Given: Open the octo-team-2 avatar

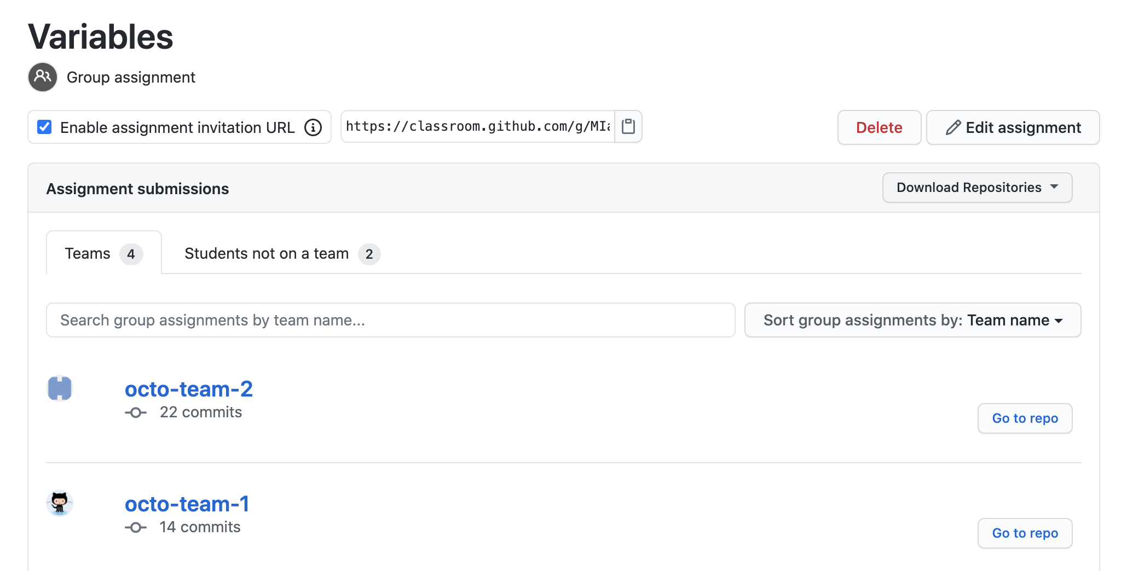Looking at the screenshot, I should (60, 389).
